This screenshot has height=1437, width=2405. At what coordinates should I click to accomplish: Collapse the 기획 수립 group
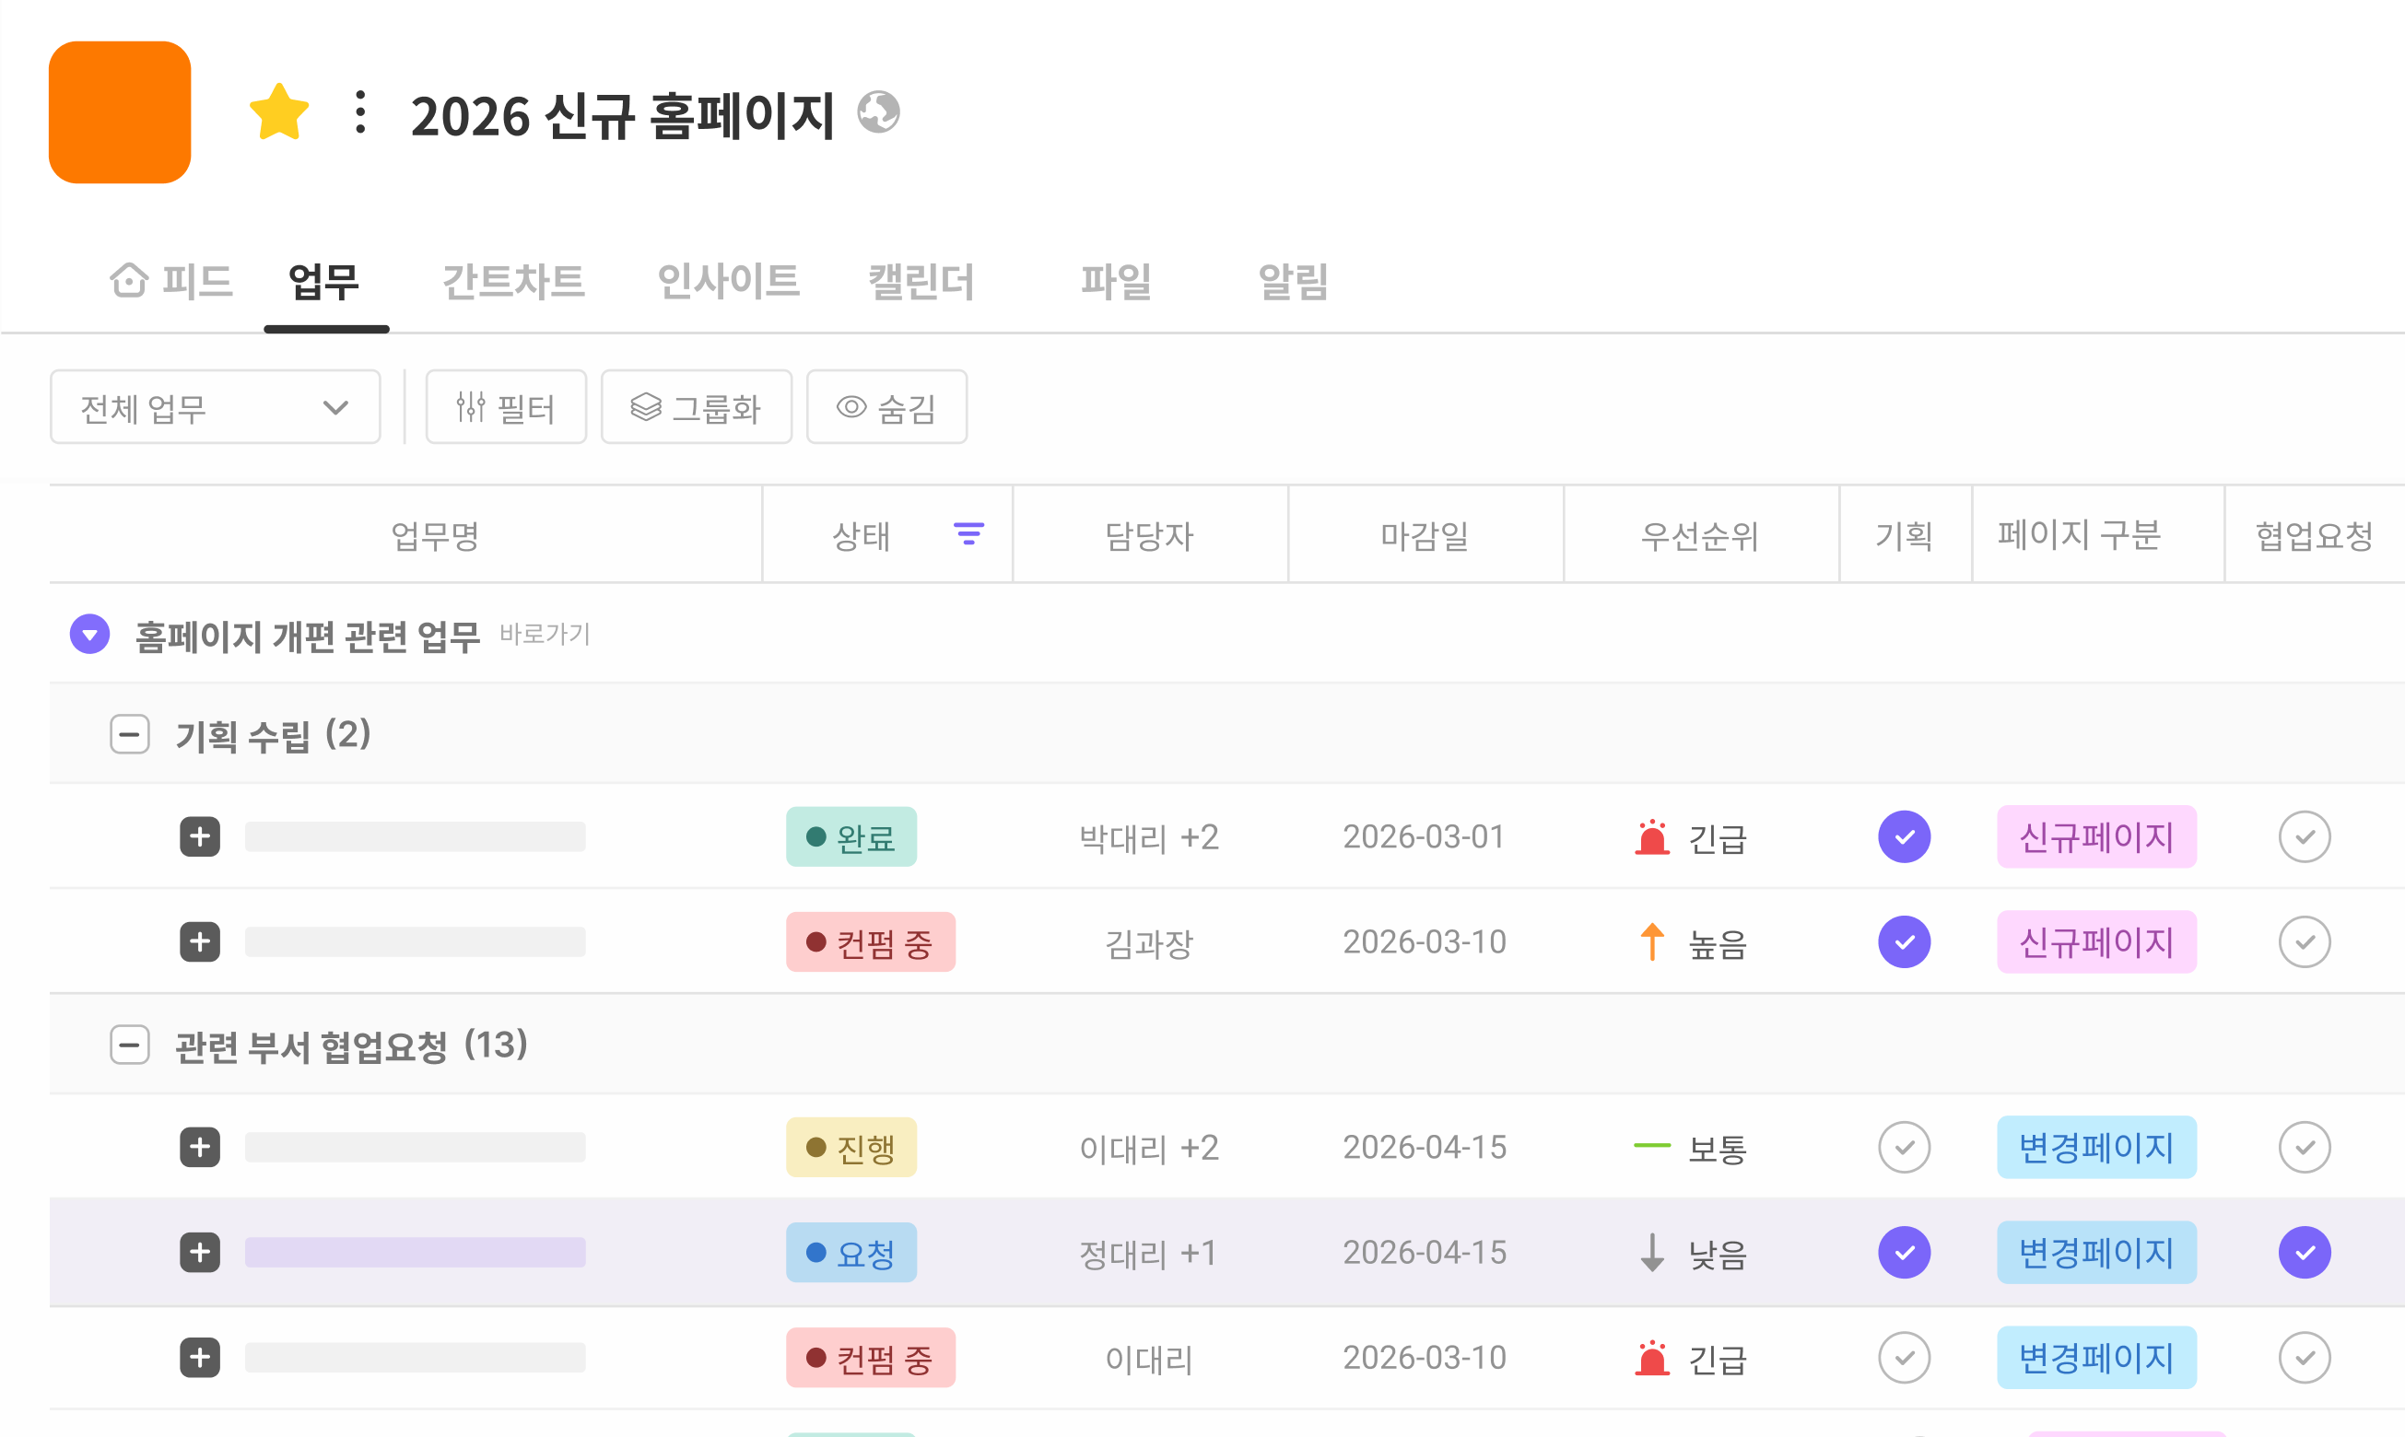130,734
